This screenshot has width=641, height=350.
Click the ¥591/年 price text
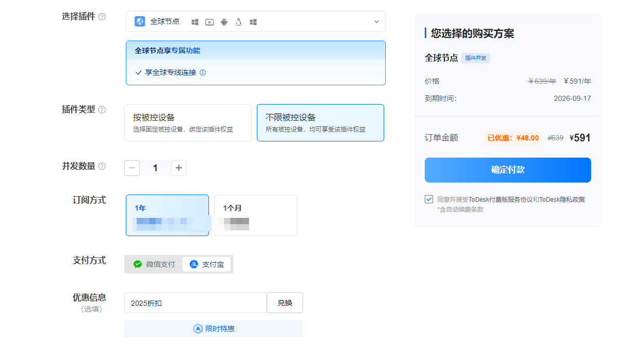(578, 81)
